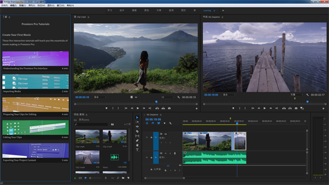
Task: Select the Pen tool
Action: [137, 140]
